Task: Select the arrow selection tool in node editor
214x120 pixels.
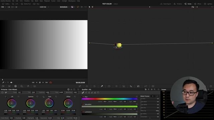Action: click(89, 7)
